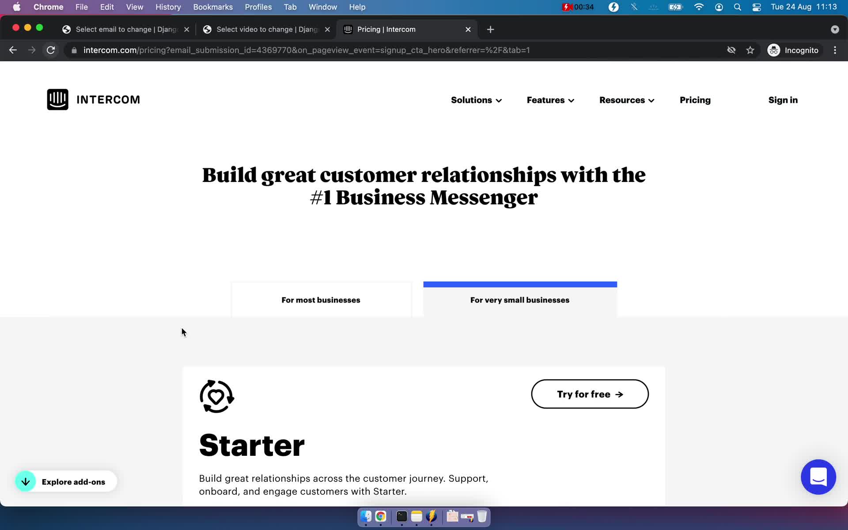Open the Intercom messenger chat bubble
Screen dimensions: 848x530
818,477
